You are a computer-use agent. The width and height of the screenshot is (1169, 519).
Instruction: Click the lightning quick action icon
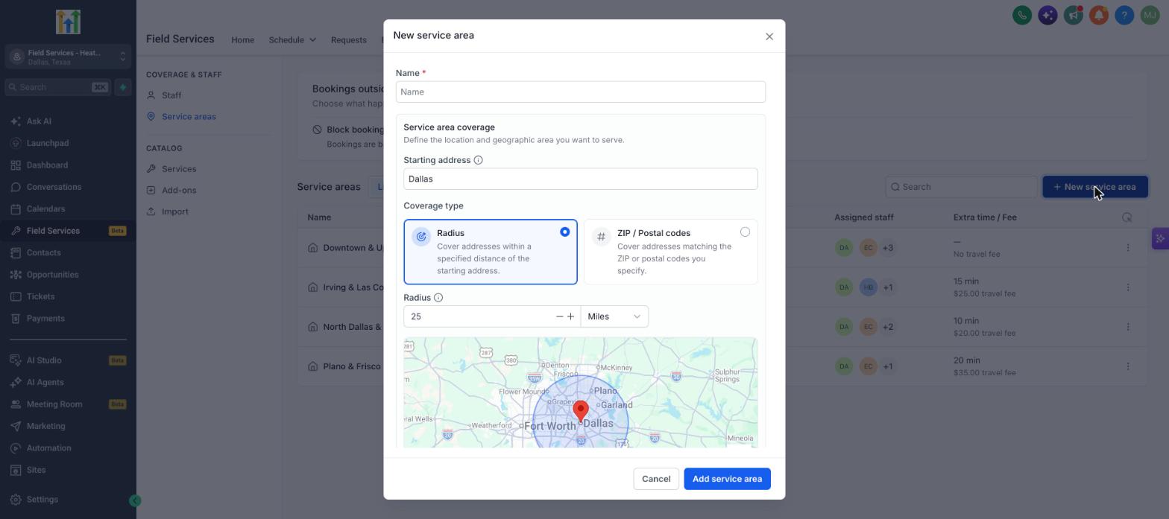coord(123,87)
